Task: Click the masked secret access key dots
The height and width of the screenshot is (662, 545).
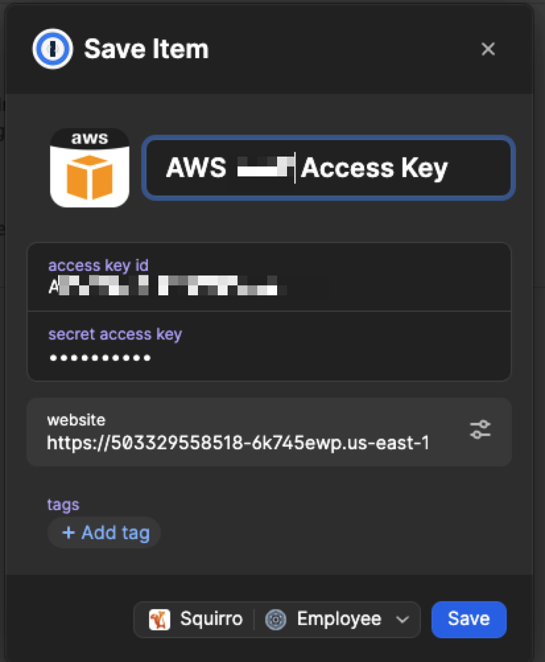Action: pyautogui.click(x=100, y=358)
